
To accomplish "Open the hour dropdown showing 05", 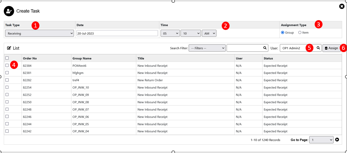I will pyautogui.click(x=170, y=33).
